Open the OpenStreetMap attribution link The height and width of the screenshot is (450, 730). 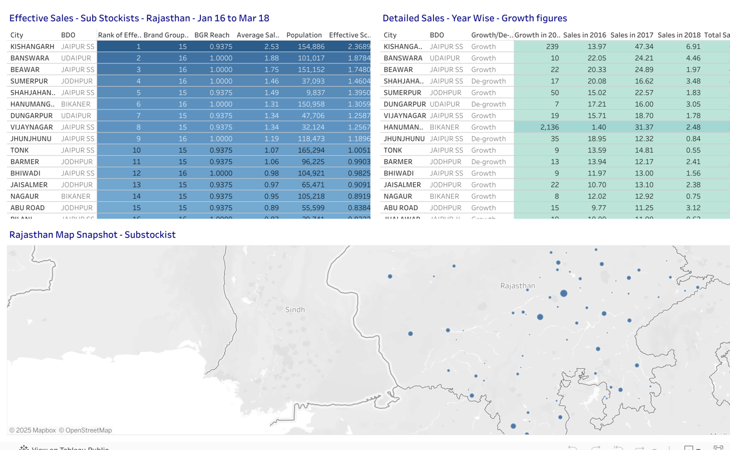85,430
